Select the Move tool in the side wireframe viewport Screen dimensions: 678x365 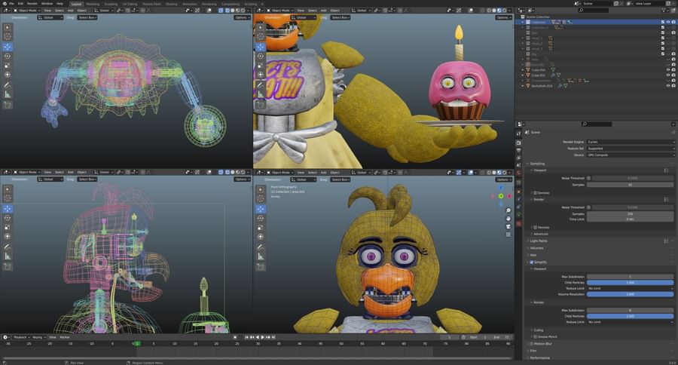click(8, 208)
